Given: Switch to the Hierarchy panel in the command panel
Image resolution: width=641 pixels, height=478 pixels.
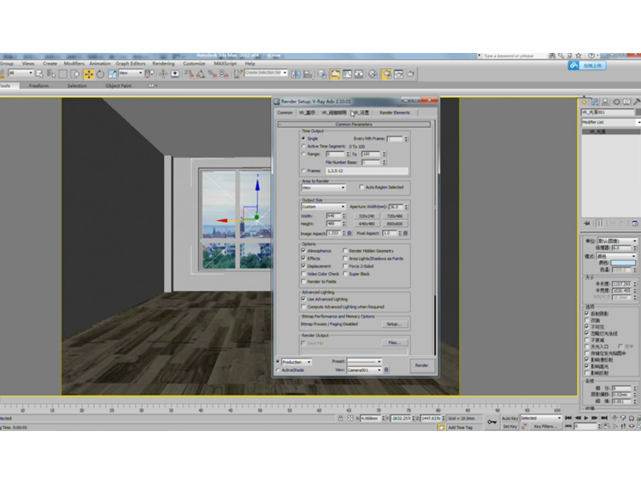Looking at the screenshot, I should pyautogui.click(x=605, y=102).
